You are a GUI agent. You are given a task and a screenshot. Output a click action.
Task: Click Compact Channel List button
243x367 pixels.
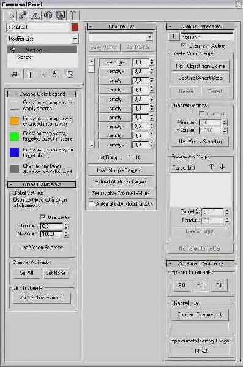[x=200, y=314]
